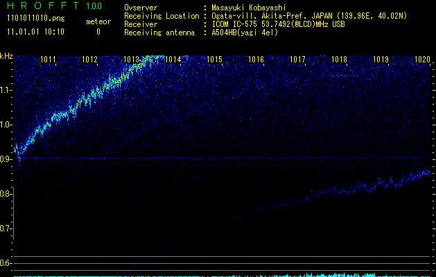Click the 1020 time axis marker
This screenshot has height=277, width=436.
click(x=423, y=60)
